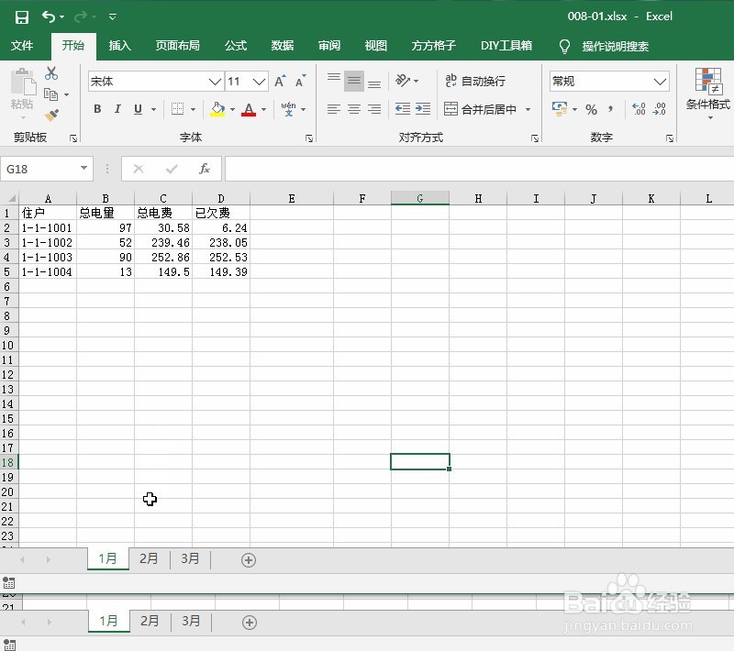Apply comma style
734x651 pixels.
coord(610,109)
